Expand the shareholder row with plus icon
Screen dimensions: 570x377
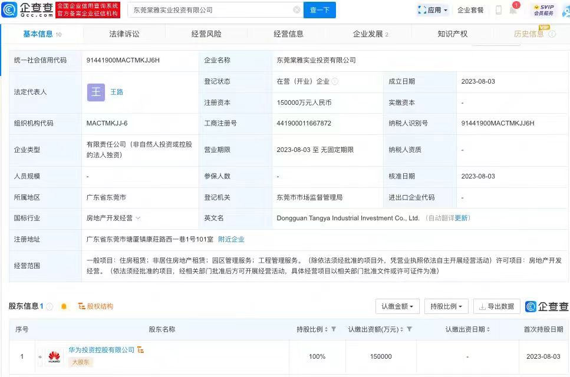[x=40, y=356]
